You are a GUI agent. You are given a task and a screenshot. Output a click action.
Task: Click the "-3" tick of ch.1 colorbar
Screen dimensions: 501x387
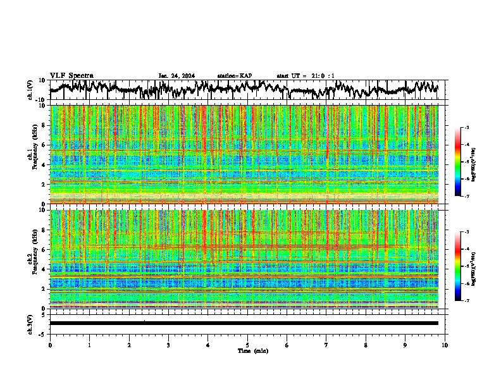pyautogui.click(x=467, y=128)
